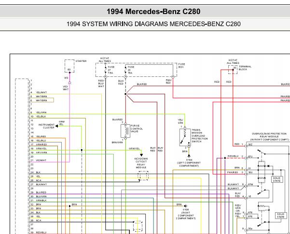Viewport: 290px width, 234px height.
Task: Select pin 24 BLK wire label
Action: point(38,173)
